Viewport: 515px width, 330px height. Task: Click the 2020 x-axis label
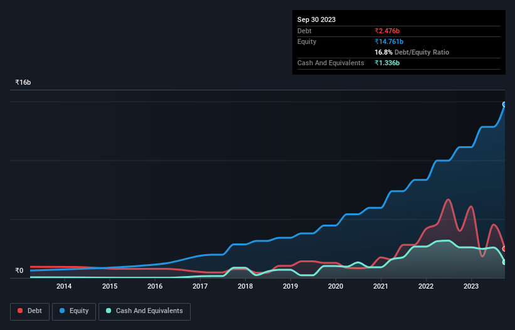click(336, 286)
